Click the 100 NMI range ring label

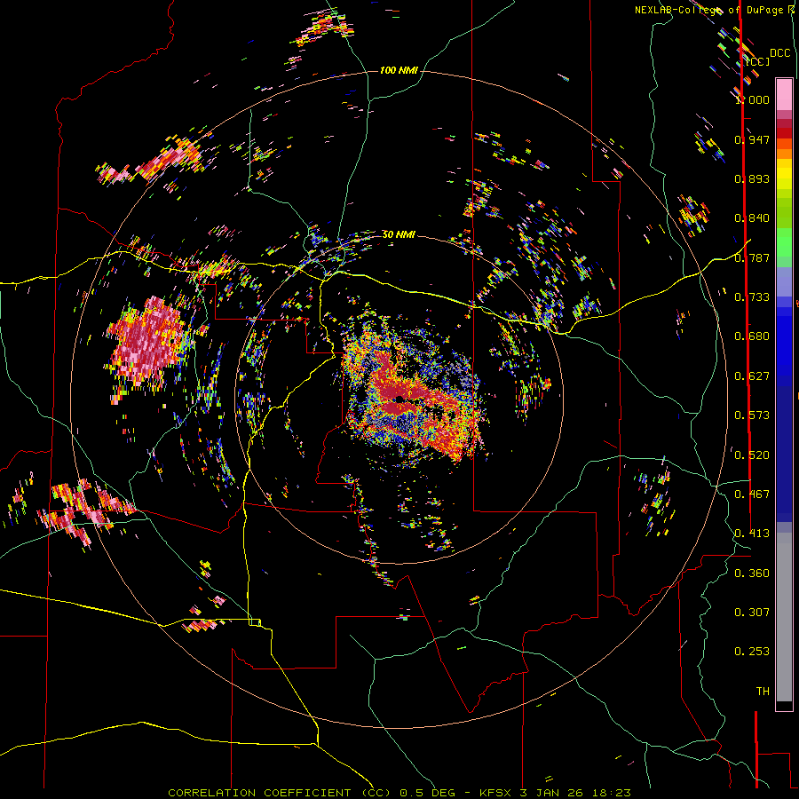399,70
